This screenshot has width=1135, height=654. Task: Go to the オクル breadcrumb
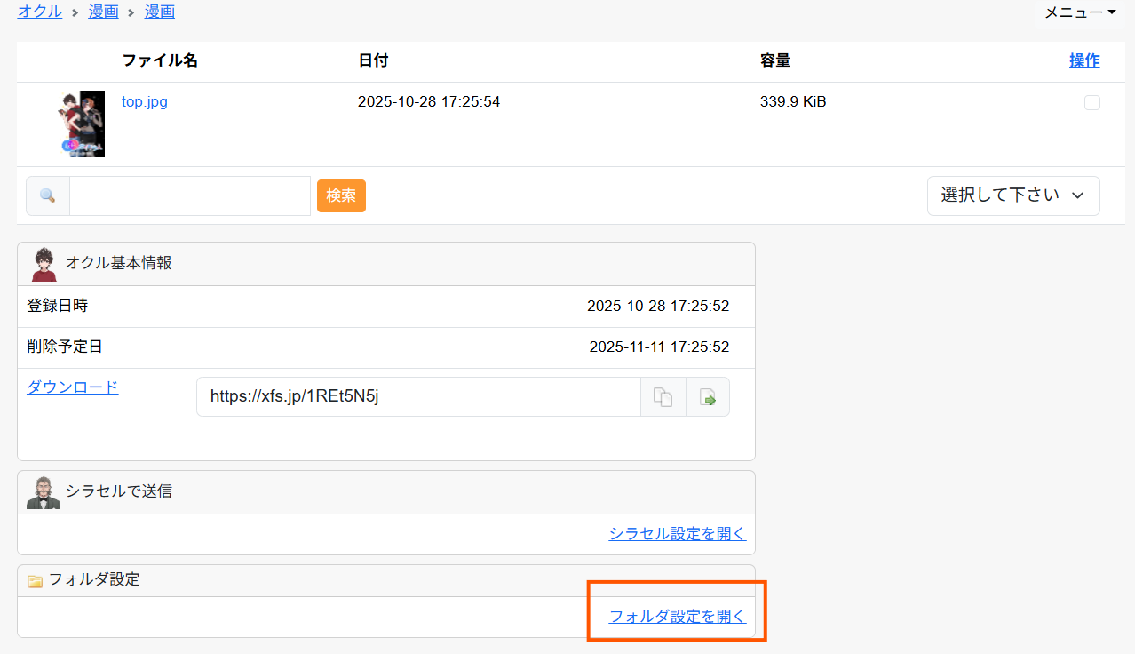(x=40, y=12)
